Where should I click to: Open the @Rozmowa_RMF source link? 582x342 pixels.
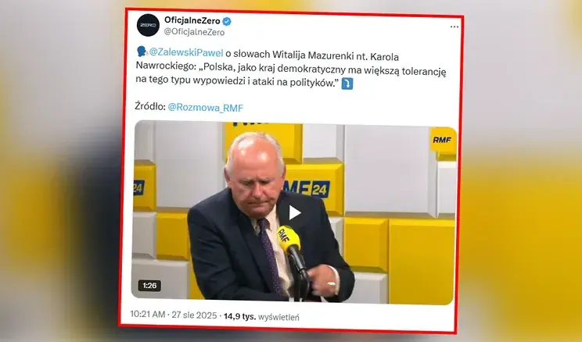click(205, 108)
